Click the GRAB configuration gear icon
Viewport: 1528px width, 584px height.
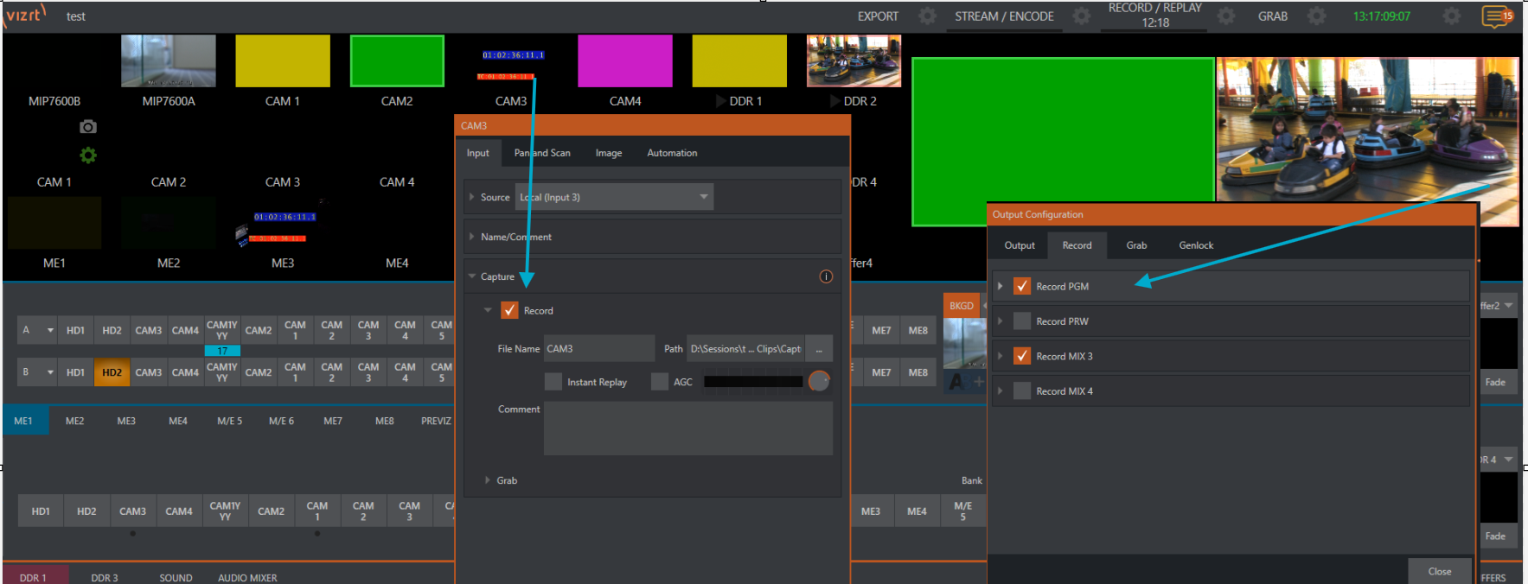[1316, 16]
